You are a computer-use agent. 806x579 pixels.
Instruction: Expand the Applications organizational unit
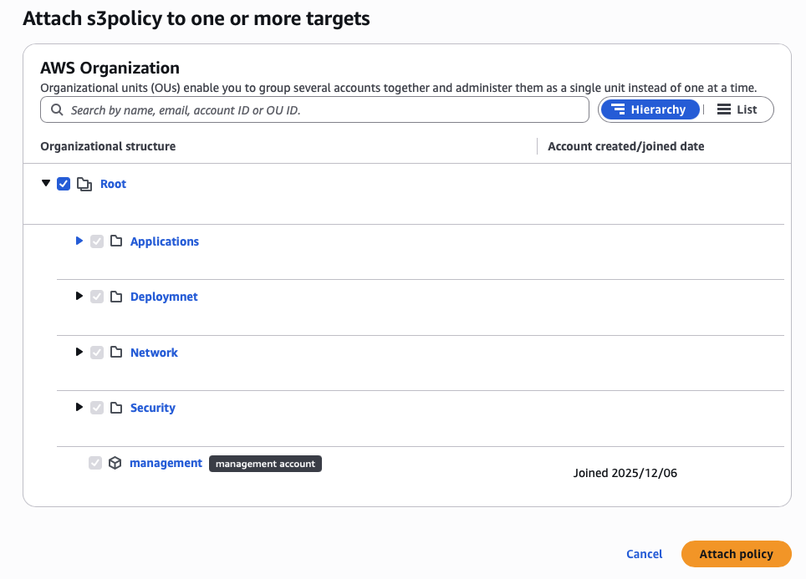click(x=79, y=241)
